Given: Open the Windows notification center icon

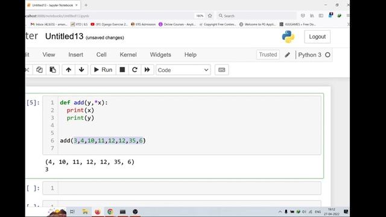Looking at the screenshot, I should [x=346, y=212].
